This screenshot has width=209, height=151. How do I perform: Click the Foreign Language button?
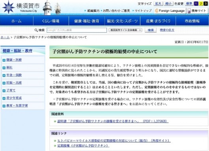pyautogui.click(x=170, y=11)
